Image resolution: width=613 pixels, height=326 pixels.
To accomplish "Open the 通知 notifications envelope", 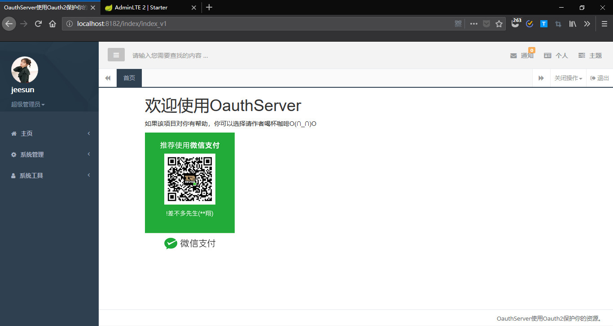I will pyautogui.click(x=522, y=56).
